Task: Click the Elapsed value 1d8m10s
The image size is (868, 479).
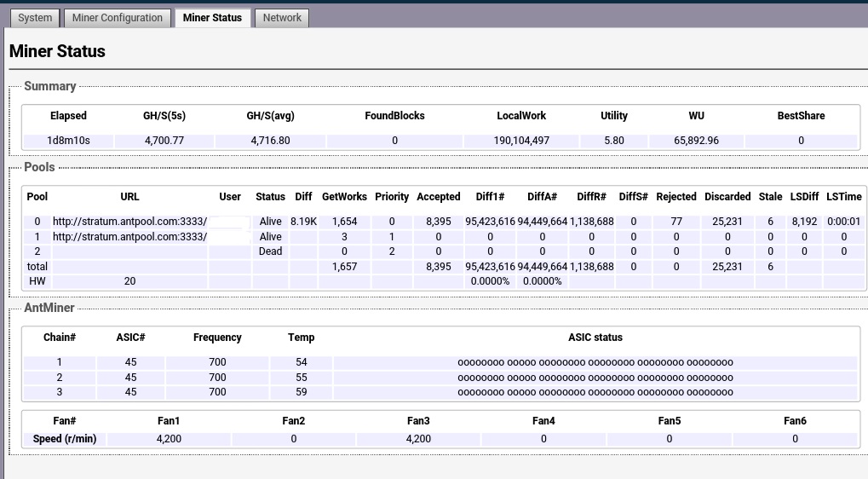Action: coord(68,141)
